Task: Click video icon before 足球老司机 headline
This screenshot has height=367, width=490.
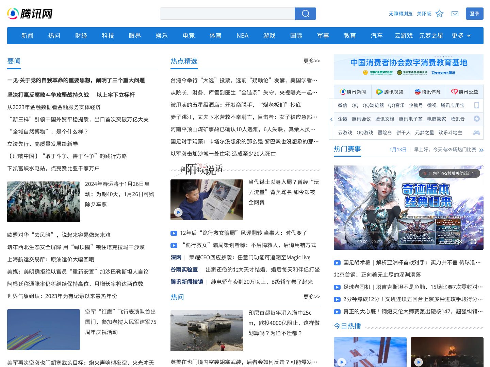Action: click(337, 287)
